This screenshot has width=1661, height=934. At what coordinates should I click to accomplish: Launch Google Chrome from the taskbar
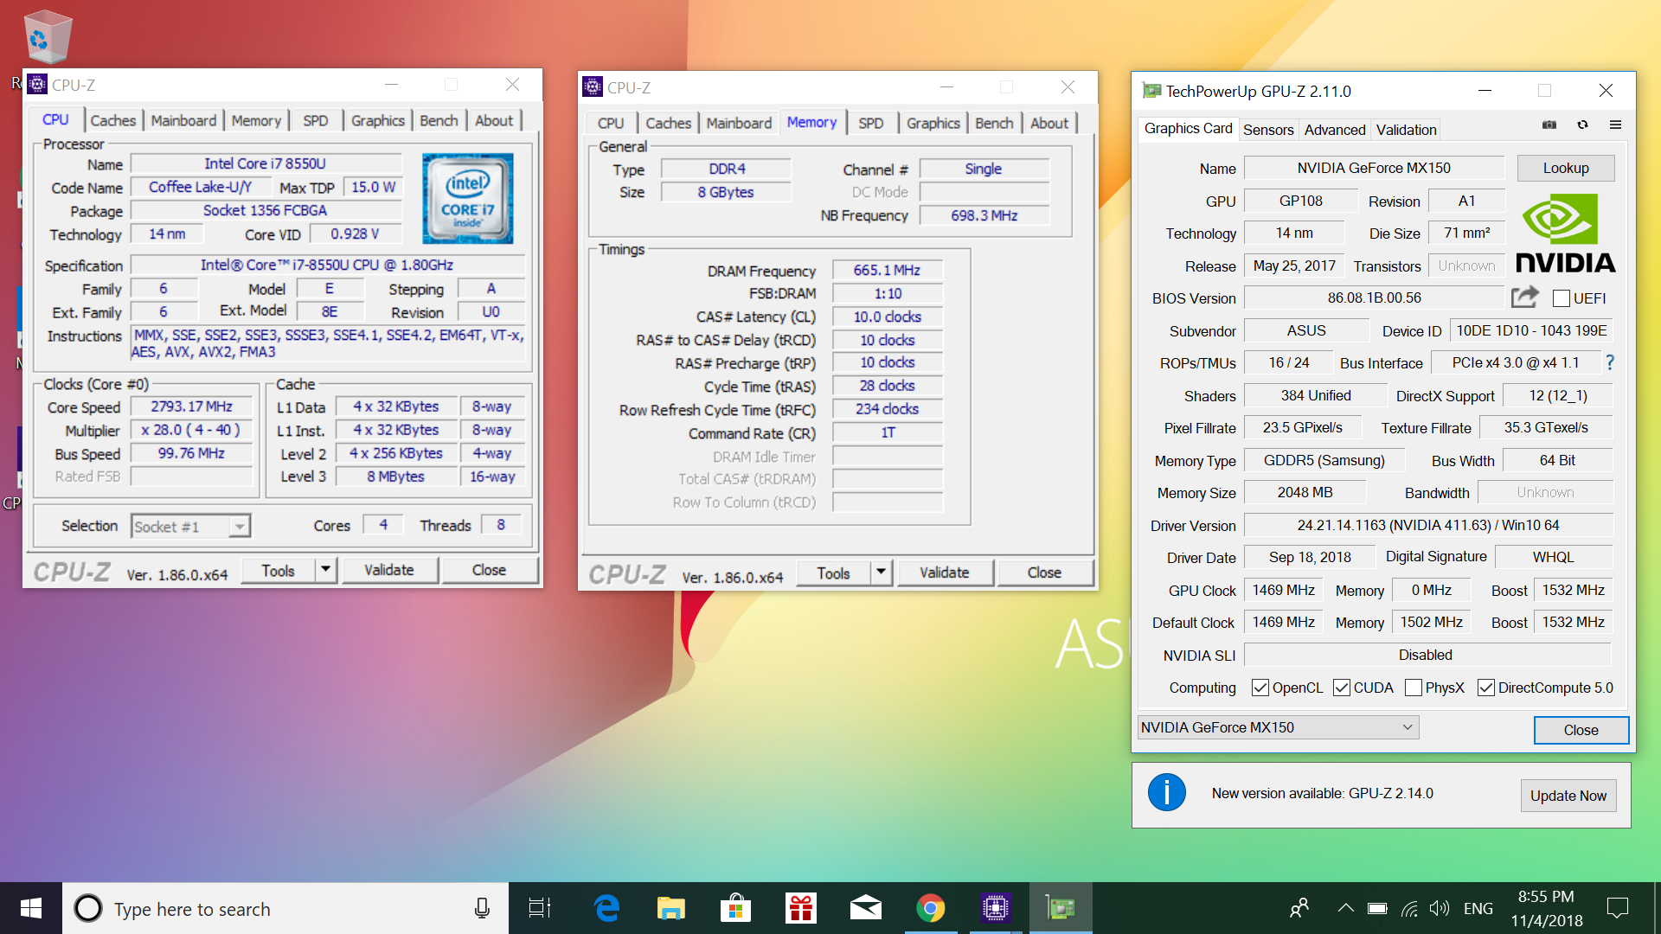(x=931, y=908)
